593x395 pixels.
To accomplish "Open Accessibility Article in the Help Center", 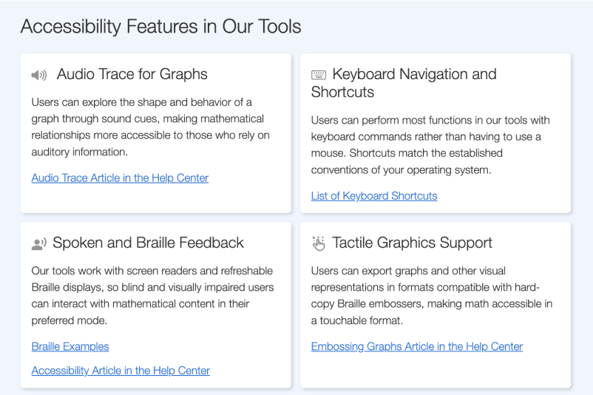I will (x=121, y=371).
